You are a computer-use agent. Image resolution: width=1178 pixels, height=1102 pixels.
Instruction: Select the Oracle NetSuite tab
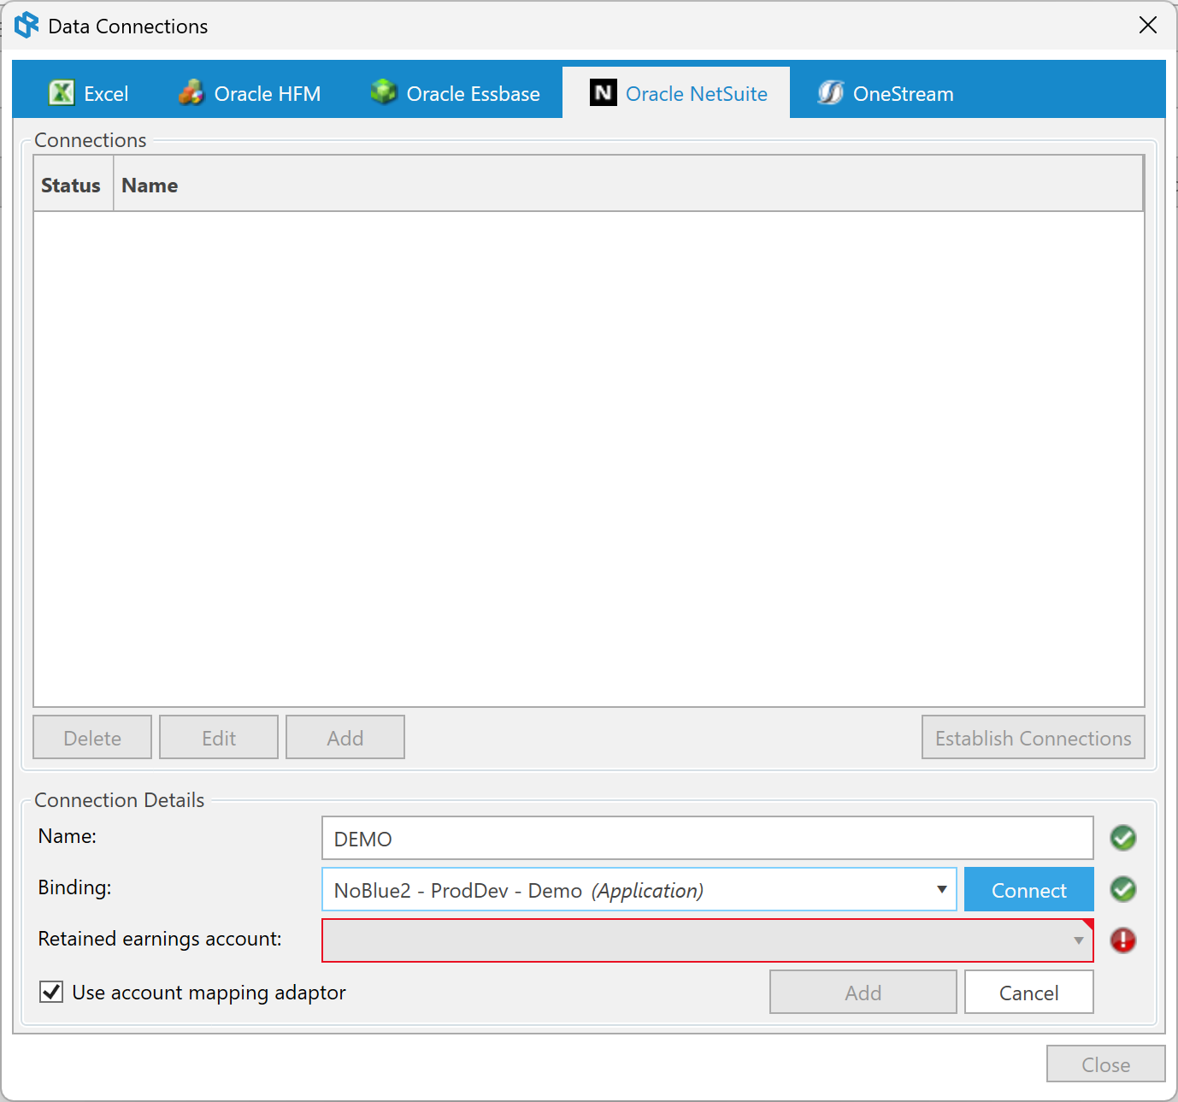pyautogui.click(x=676, y=92)
